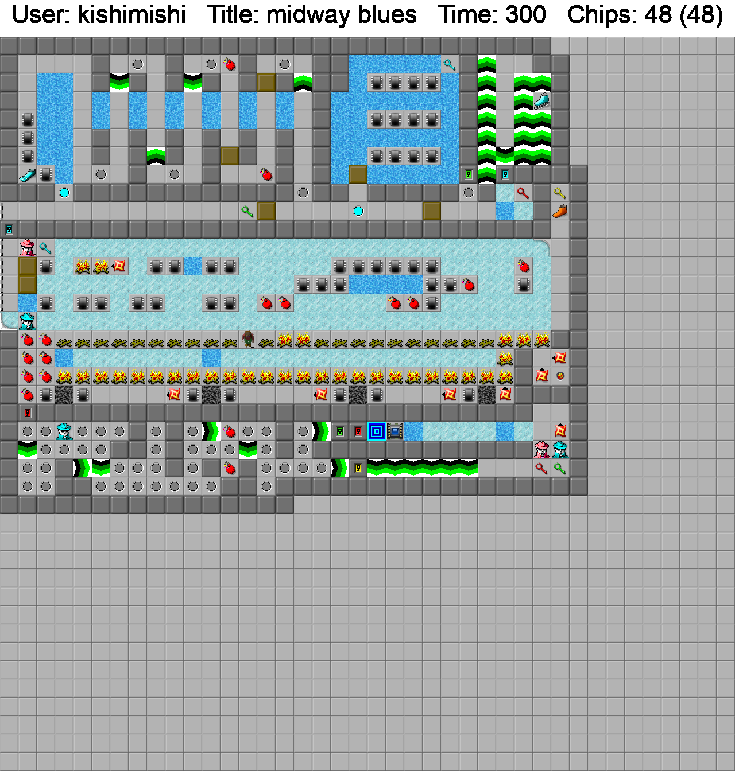Image resolution: width=735 pixels, height=771 pixels.
Task: Click the ice skates item
Action: (x=541, y=101)
